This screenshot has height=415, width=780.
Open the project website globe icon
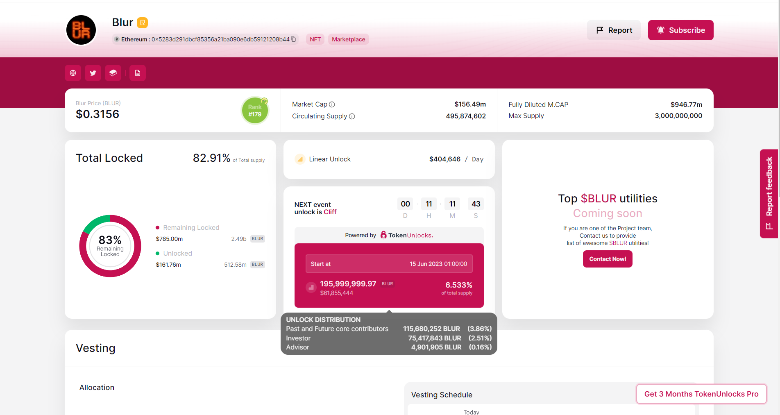coord(73,73)
